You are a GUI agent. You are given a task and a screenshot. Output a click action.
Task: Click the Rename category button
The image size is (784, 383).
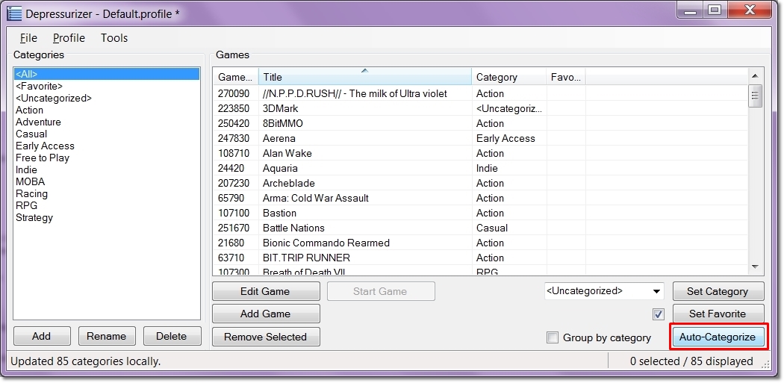pyautogui.click(x=107, y=336)
